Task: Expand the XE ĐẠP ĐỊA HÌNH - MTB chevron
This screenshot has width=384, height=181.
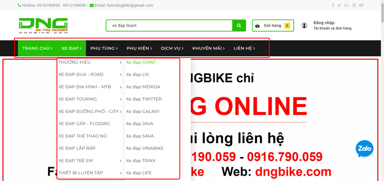Action: (121, 87)
